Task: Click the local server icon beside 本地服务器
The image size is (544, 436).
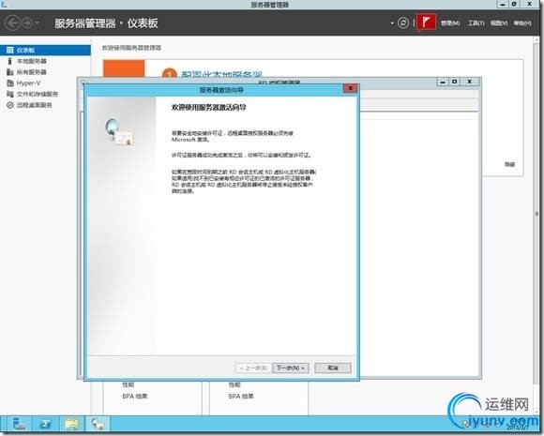Action: [x=10, y=61]
